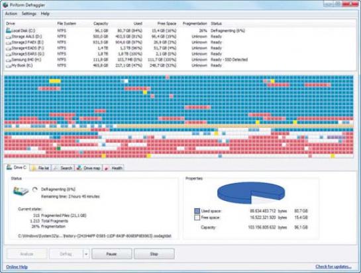The height and width of the screenshot is (273, 361).
Task: Click the '103.156.805.632' capacity bytes value
Action: (x=262, y=227)
